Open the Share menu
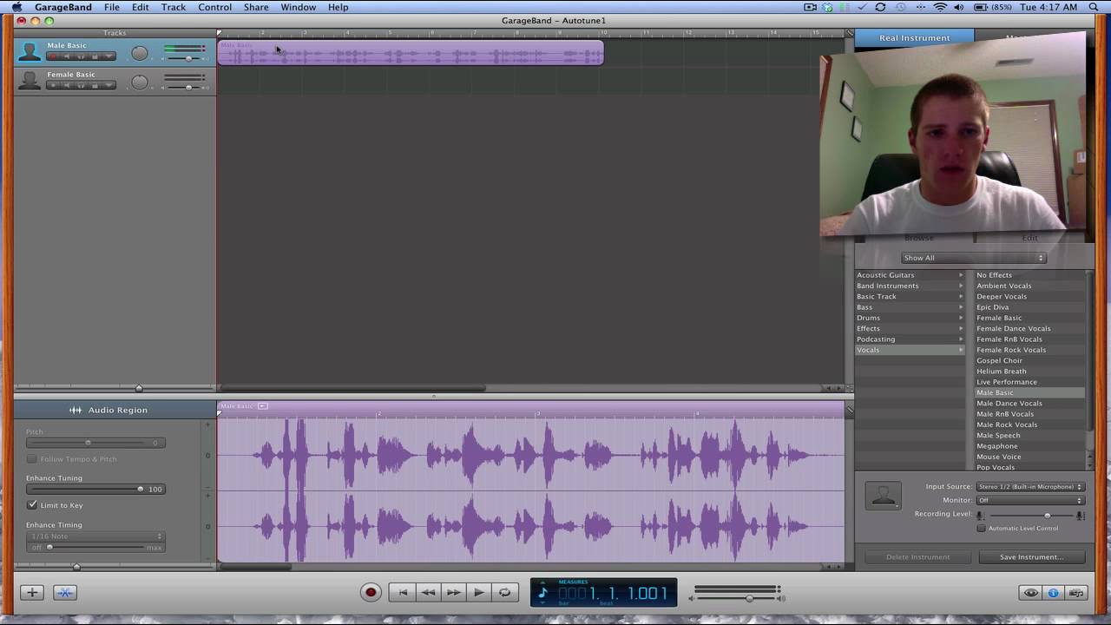 pos(256,7)
